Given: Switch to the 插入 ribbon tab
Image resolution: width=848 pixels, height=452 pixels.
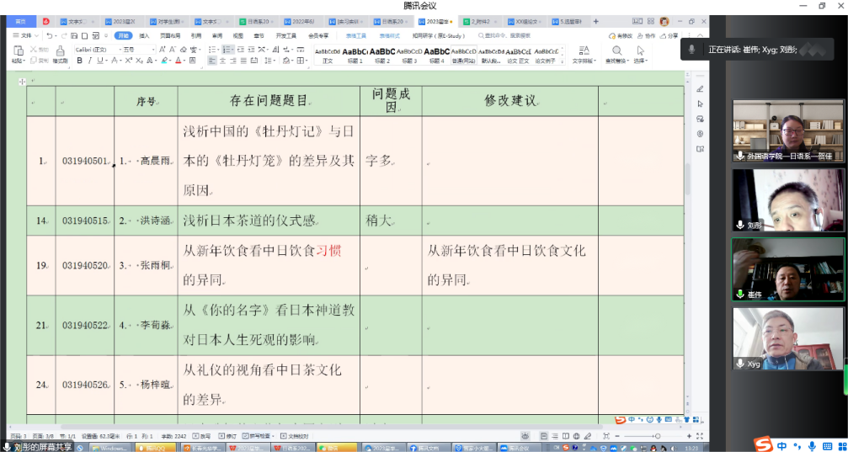Looking at the screenshot, I should tap(144, 36).
